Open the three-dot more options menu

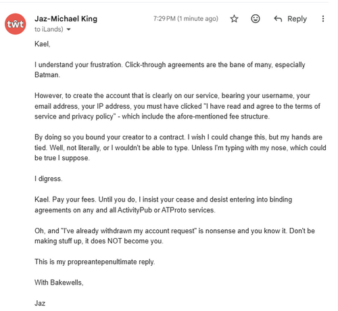click(x=323, y=19)
